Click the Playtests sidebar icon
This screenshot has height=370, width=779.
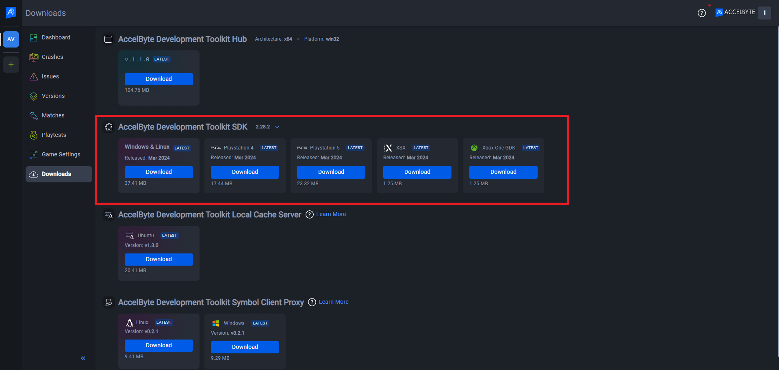[34, 135]
